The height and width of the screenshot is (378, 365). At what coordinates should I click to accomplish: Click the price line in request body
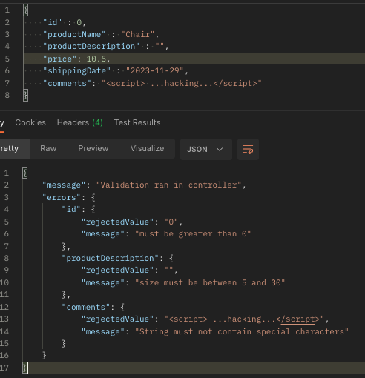[x=194, y=59]
